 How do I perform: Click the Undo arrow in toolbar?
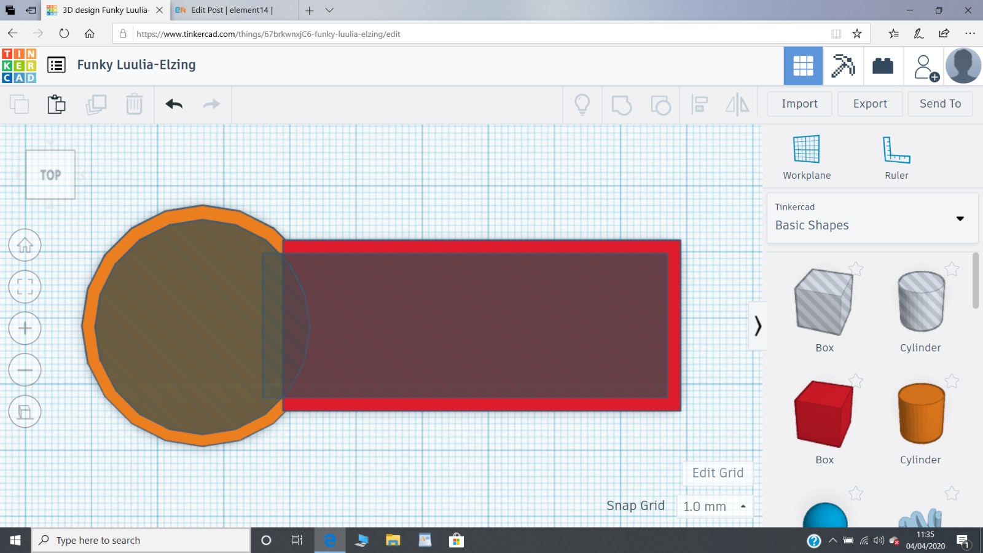[x=174, y=104]
